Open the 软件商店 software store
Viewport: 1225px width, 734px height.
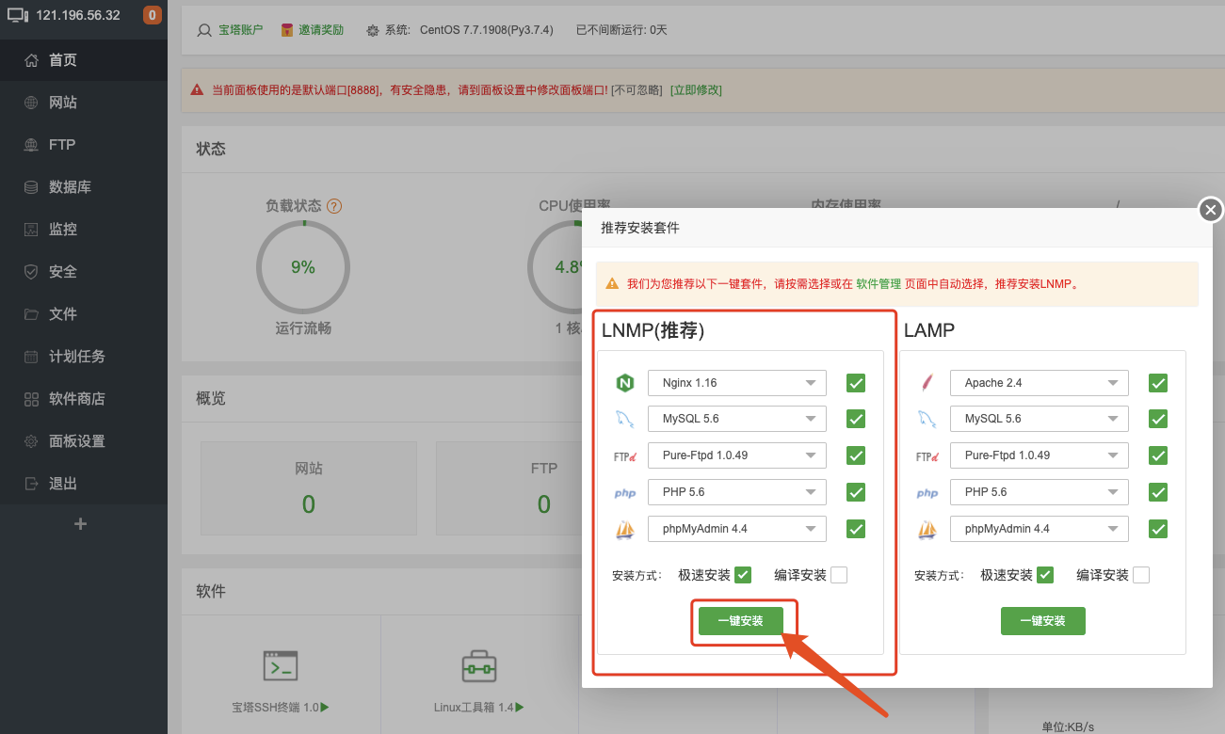click(84, 399)
